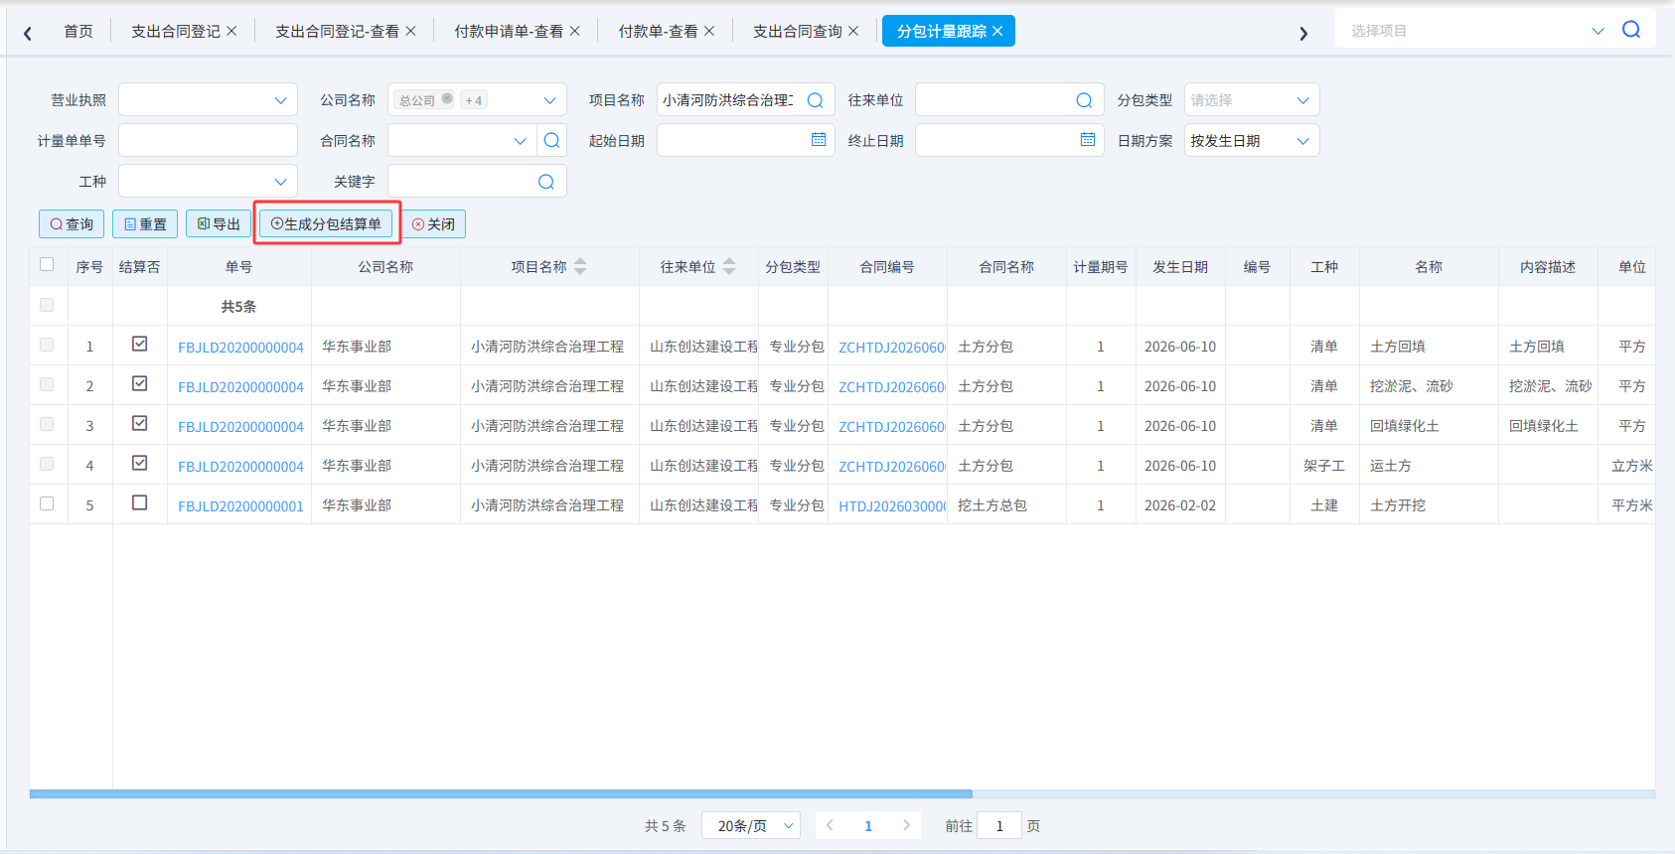Remove the 总公司 tag from 公司名称

447,99
